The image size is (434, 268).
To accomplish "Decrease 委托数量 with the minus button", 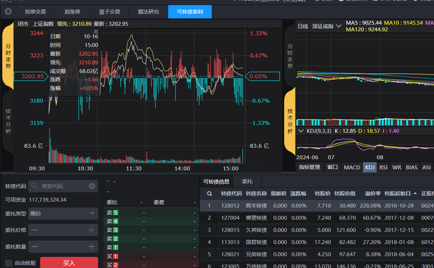I will 36,246.
